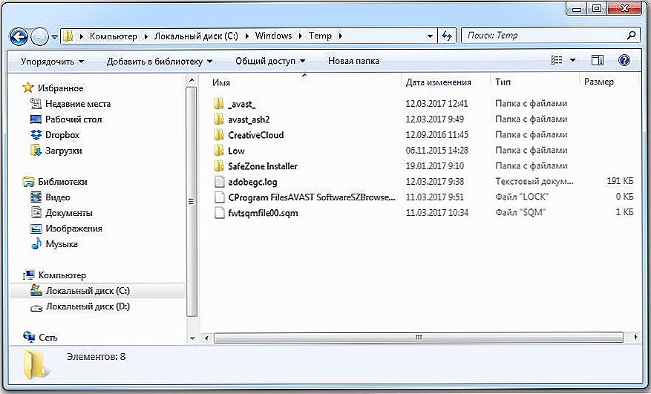Open the view options dropdown arrow
Image resolution: width=651 pixels, height=394 pixels.
(573, 61)
